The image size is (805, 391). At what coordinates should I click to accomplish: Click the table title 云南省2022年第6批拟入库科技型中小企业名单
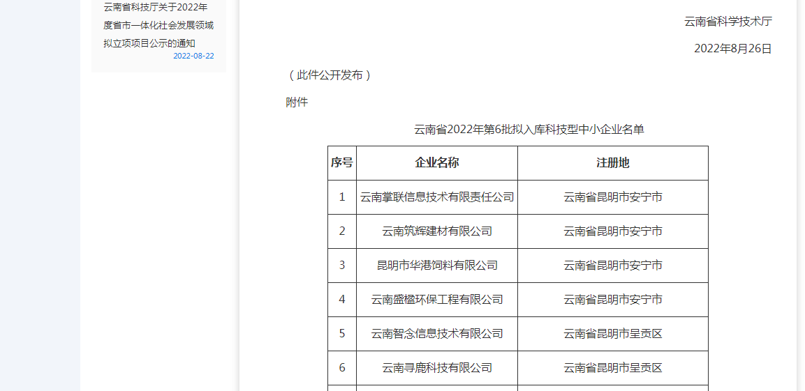click(529, 129)
